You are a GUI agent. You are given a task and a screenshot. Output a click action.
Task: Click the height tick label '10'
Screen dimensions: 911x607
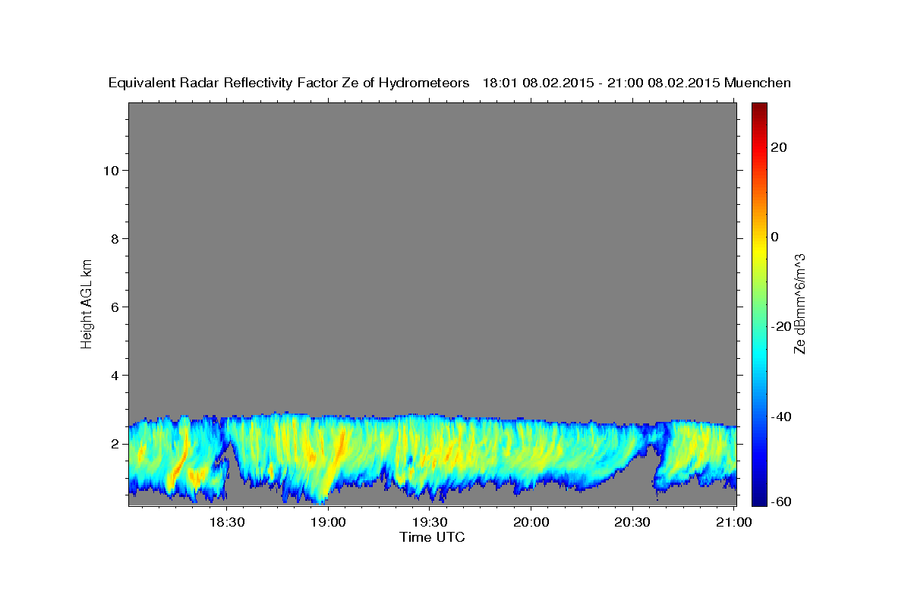(110, 170)
